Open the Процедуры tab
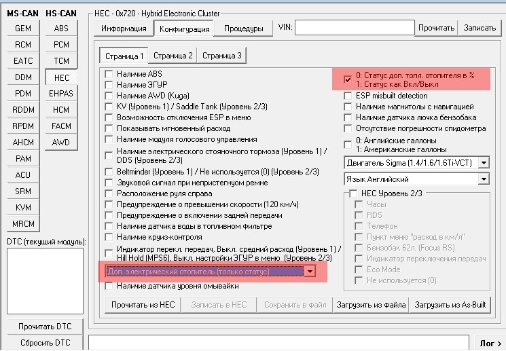Image resolution: width=506 pixels, height=351 pixels. [244, 29]
